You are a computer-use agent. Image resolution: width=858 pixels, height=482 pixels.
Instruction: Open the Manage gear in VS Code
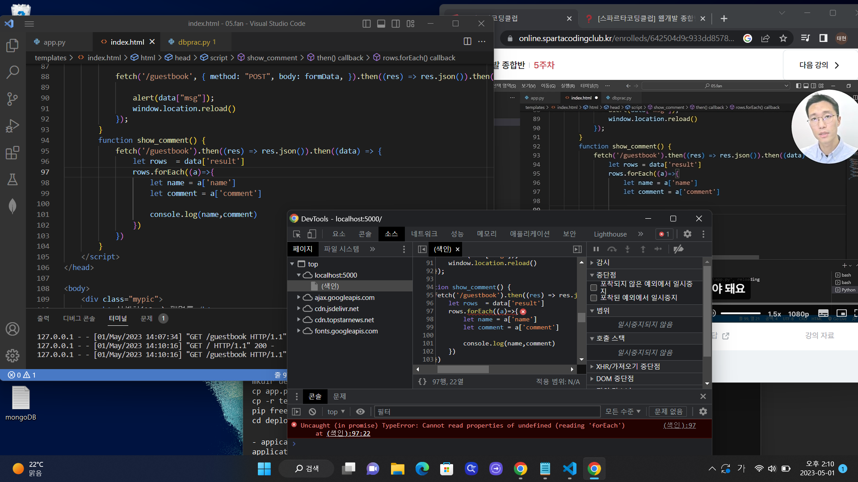coord(13,355)
